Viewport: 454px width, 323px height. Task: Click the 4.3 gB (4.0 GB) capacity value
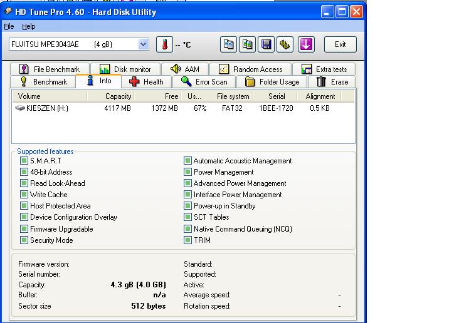(x=139, y=285)
